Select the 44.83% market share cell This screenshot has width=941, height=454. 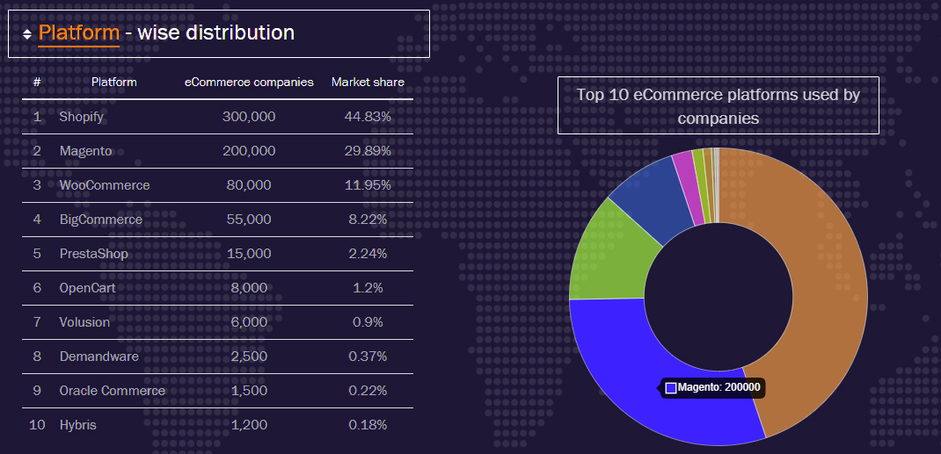pyautogui.click(x=368, y=117)
